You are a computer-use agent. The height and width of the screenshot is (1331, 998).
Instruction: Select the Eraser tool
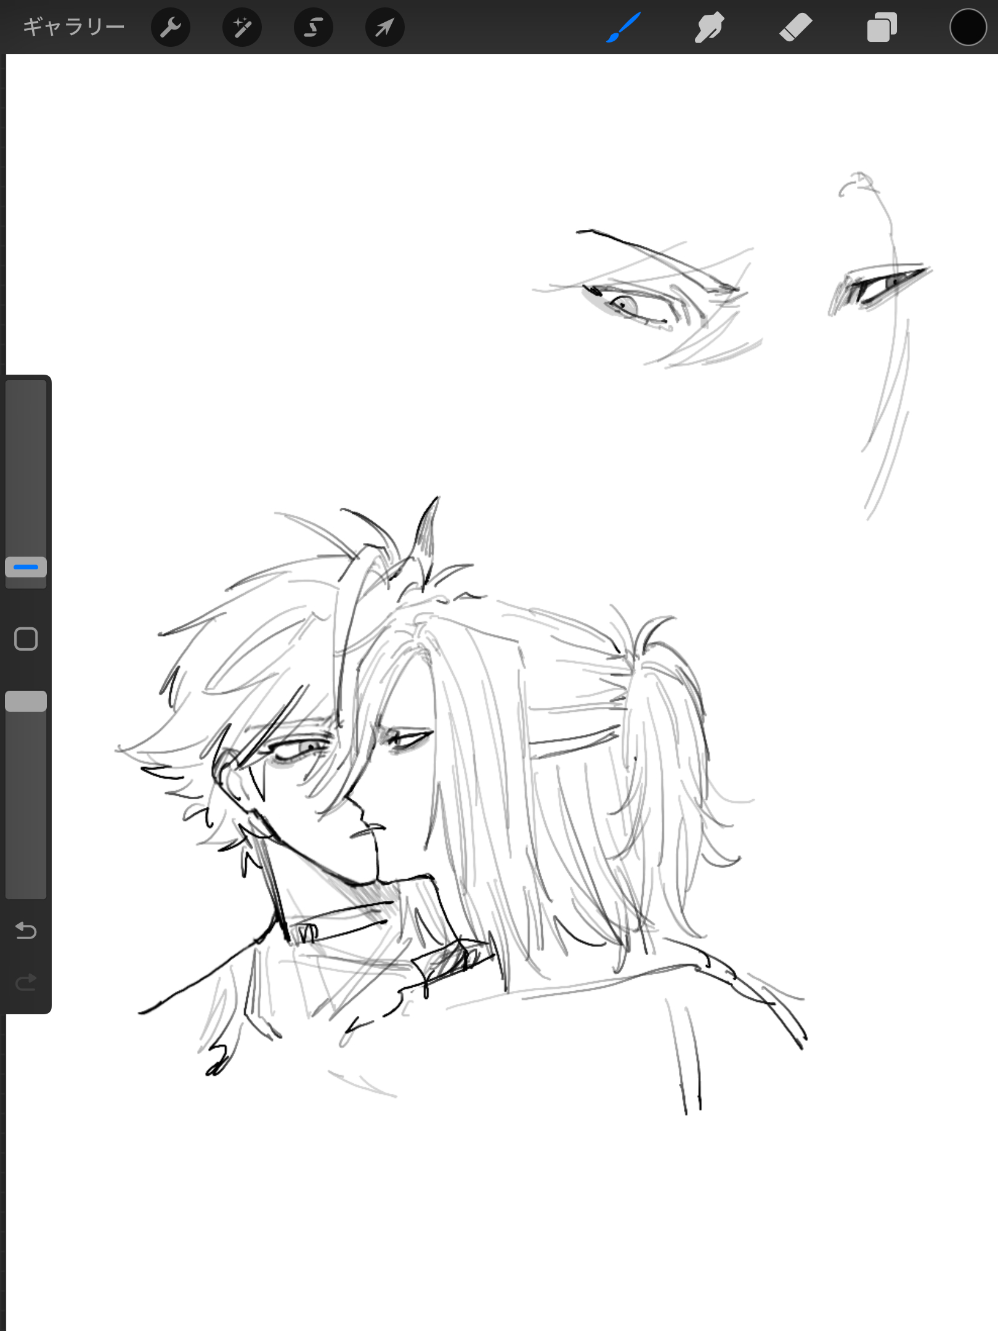pyautogui.click(x=796, y=27)
